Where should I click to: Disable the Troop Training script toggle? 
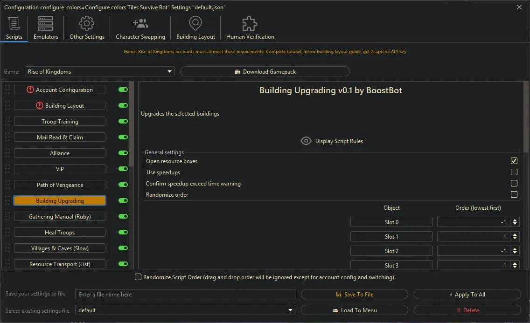click(x=122, y=121)
